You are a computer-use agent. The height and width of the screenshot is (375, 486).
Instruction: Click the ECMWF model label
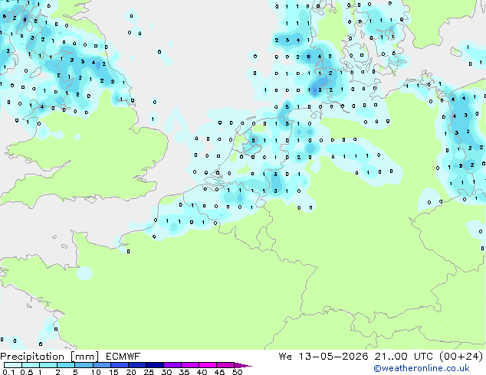[123, 357]
